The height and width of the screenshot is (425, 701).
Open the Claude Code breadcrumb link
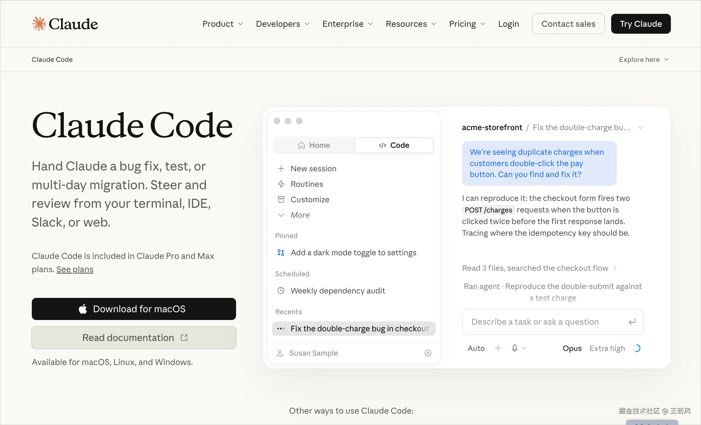click(x=52, y=59)
